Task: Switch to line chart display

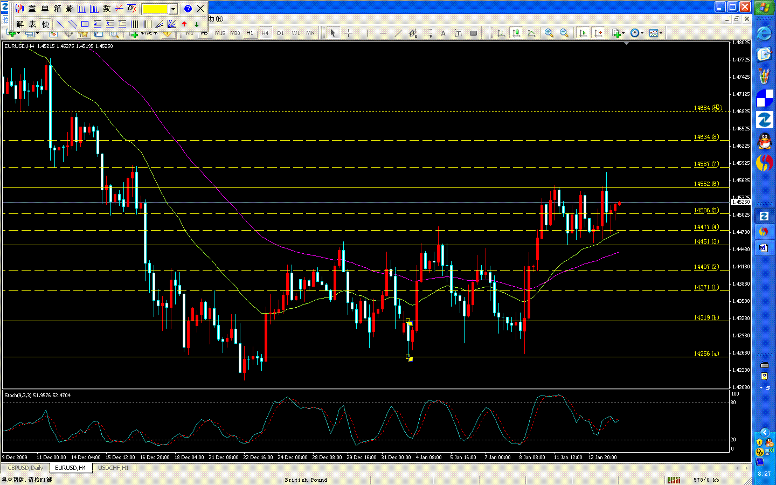Action: [531, 33]
